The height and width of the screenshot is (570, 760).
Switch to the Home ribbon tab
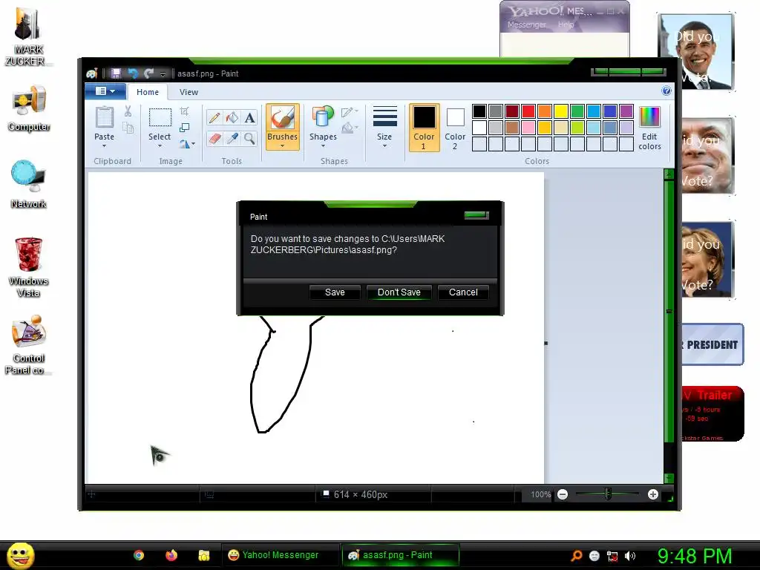tap(148, 92)
